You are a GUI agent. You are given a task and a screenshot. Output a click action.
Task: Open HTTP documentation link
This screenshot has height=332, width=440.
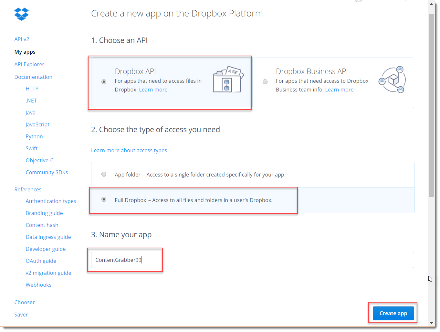coord(32,89)
